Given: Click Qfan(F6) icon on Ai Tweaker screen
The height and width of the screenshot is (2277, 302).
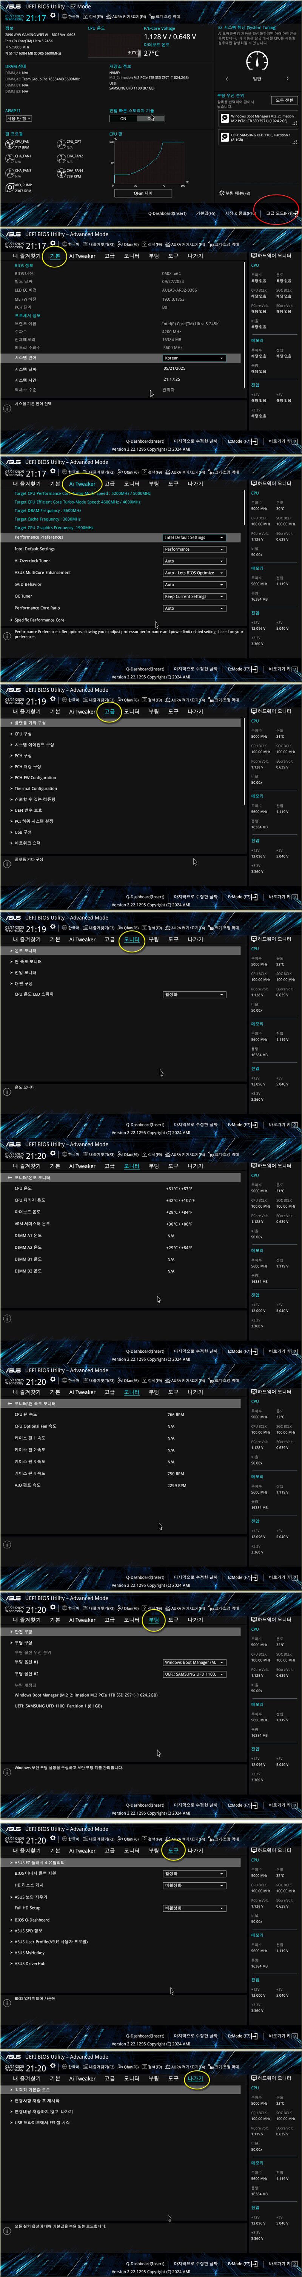Looking at the screenshot, I should (x=120, y=472).
